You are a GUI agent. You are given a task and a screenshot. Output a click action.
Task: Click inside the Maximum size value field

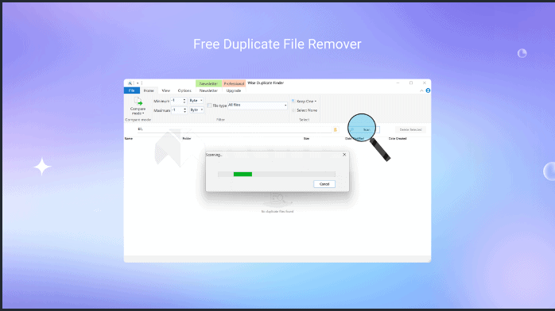point(177,109)
